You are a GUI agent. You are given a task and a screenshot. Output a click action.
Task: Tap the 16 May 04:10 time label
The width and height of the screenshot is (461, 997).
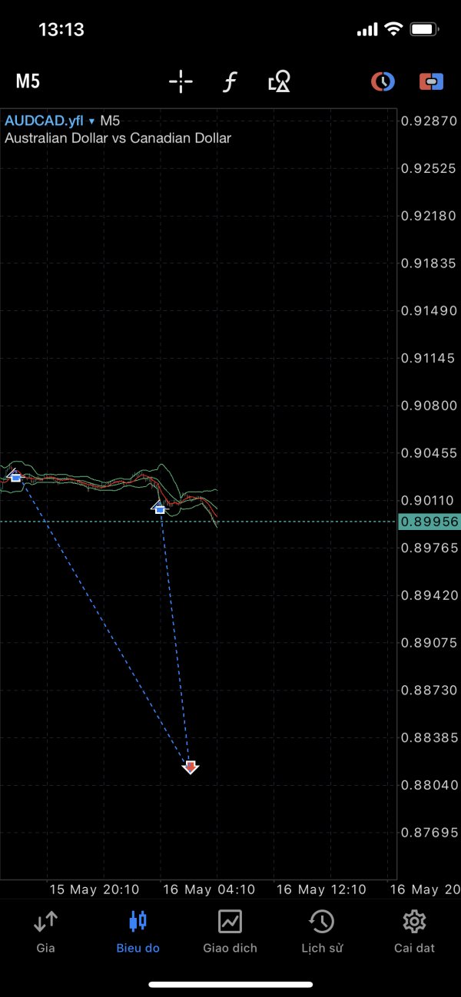coord(209,889)
